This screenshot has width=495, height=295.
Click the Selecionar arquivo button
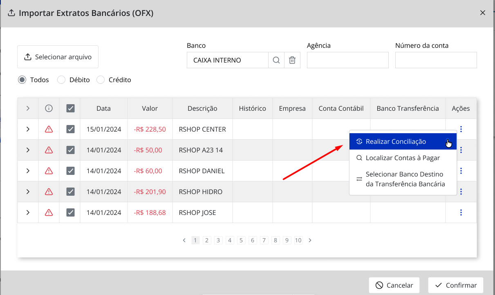(58, 57)
